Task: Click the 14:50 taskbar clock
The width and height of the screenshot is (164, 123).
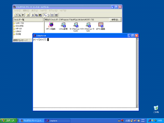Action: pos(160,121)
